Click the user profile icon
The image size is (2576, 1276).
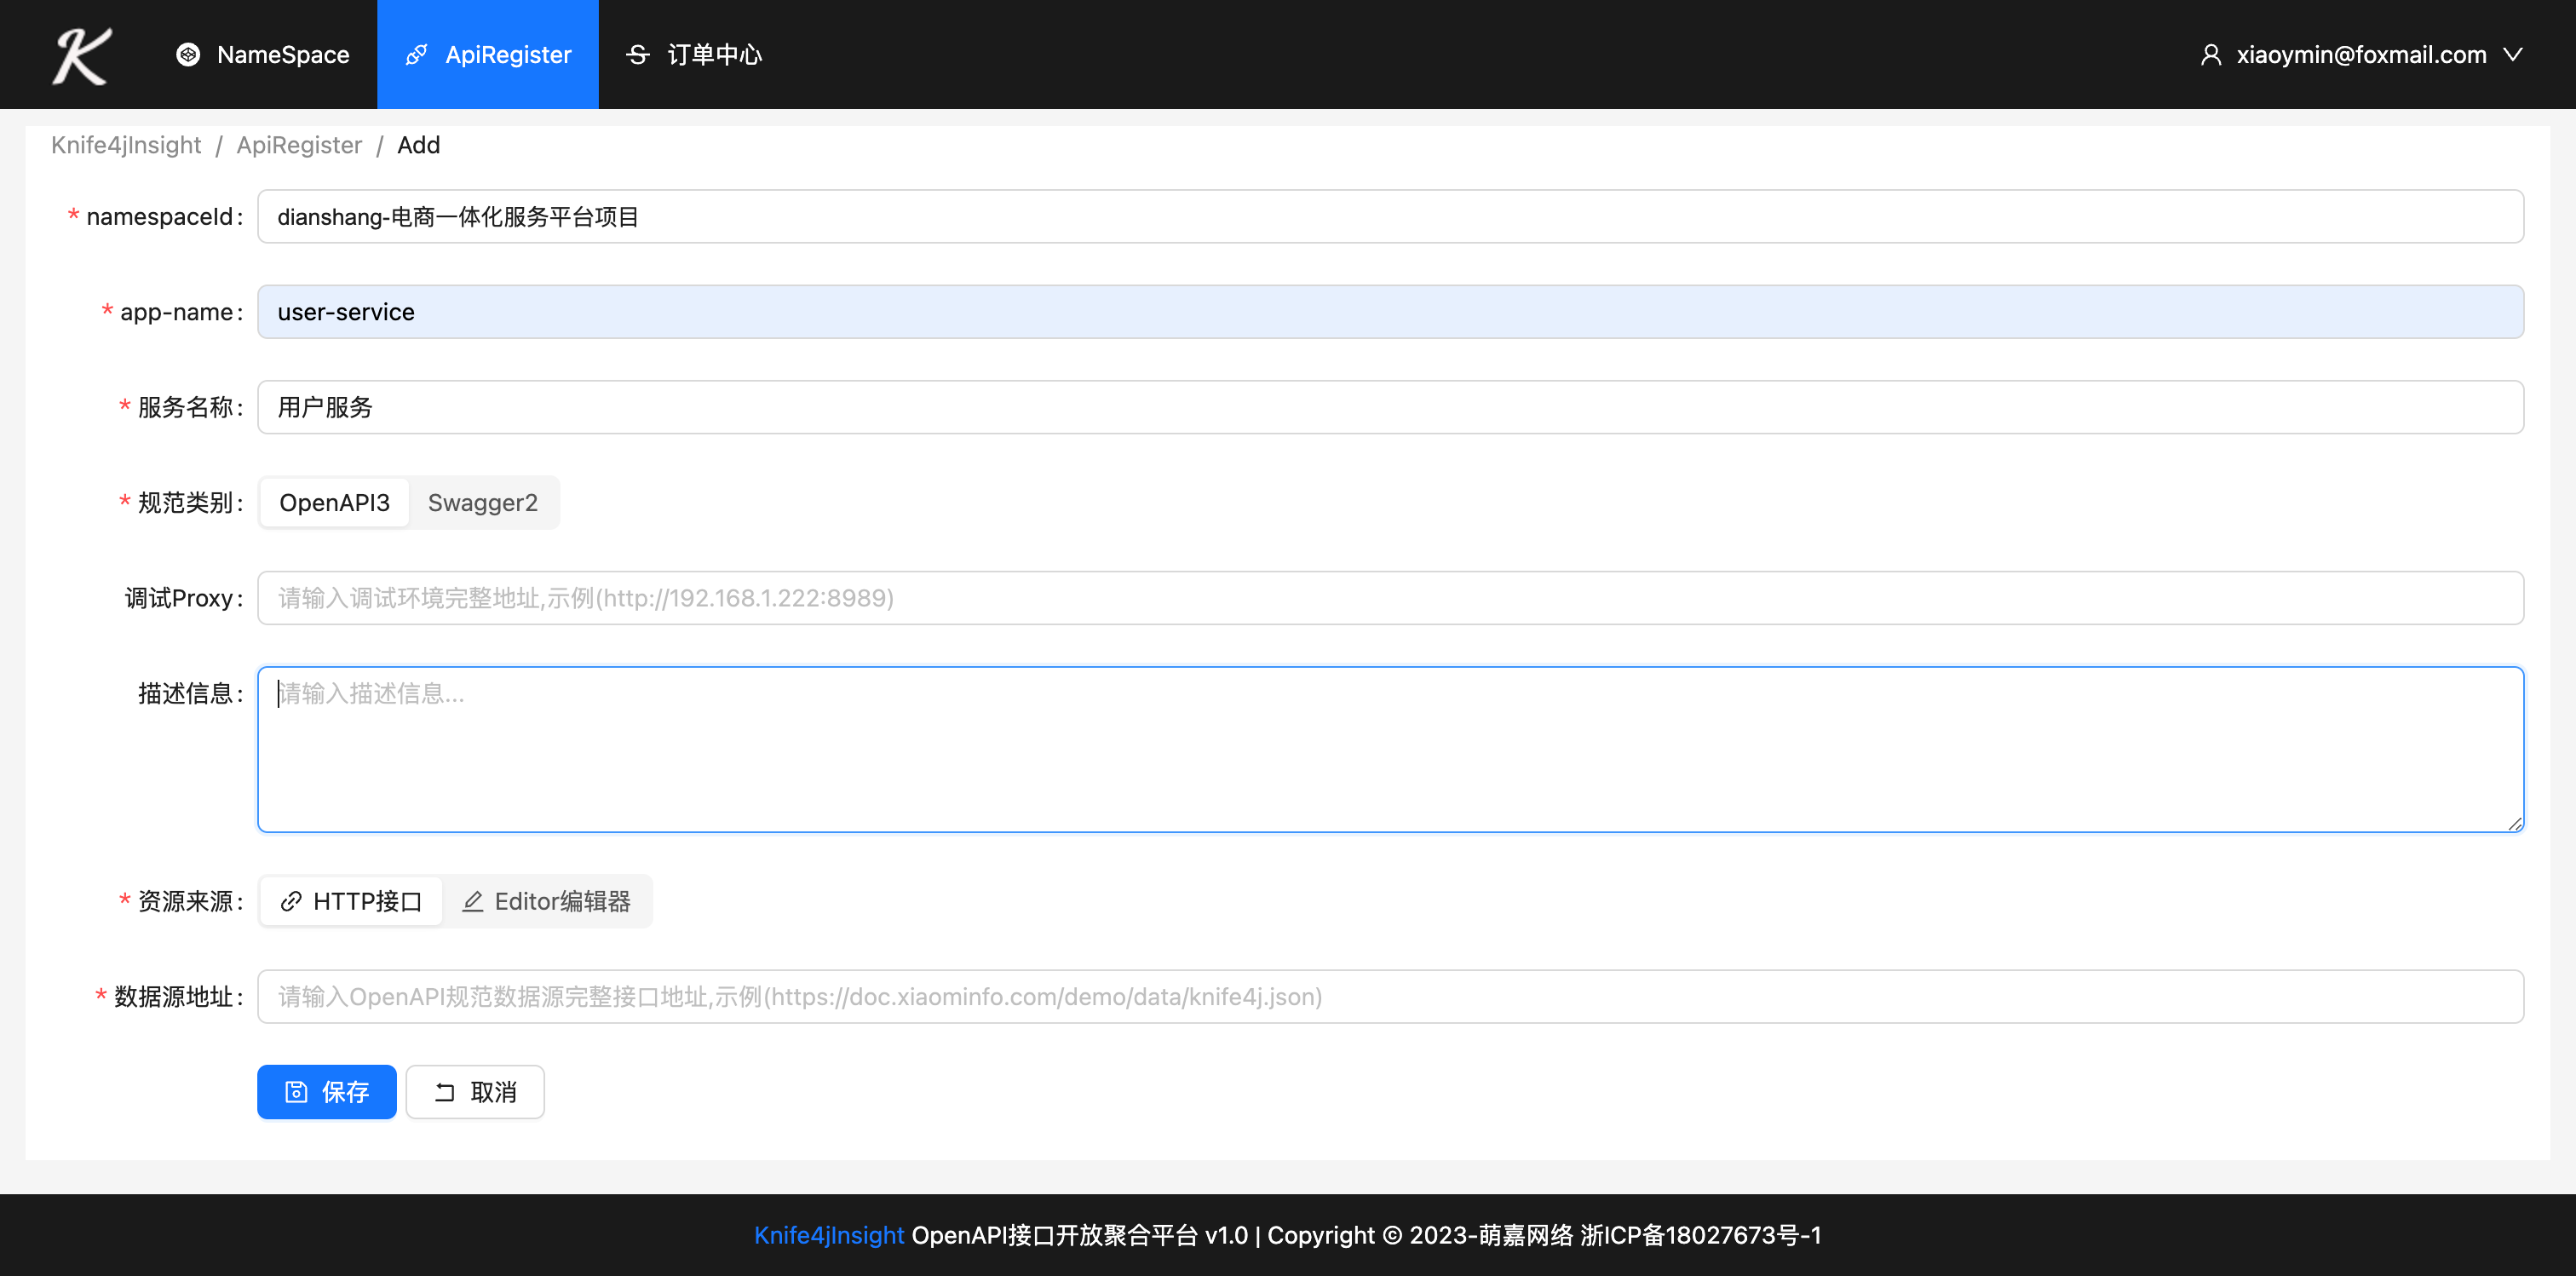[x=2210, y=54]
